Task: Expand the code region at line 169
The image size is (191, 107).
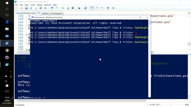Action: pos(27,50)
